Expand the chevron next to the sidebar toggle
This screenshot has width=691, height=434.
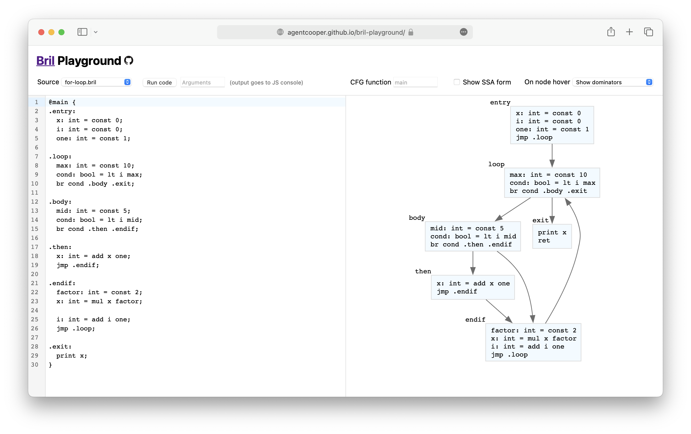tap(96, 32)
